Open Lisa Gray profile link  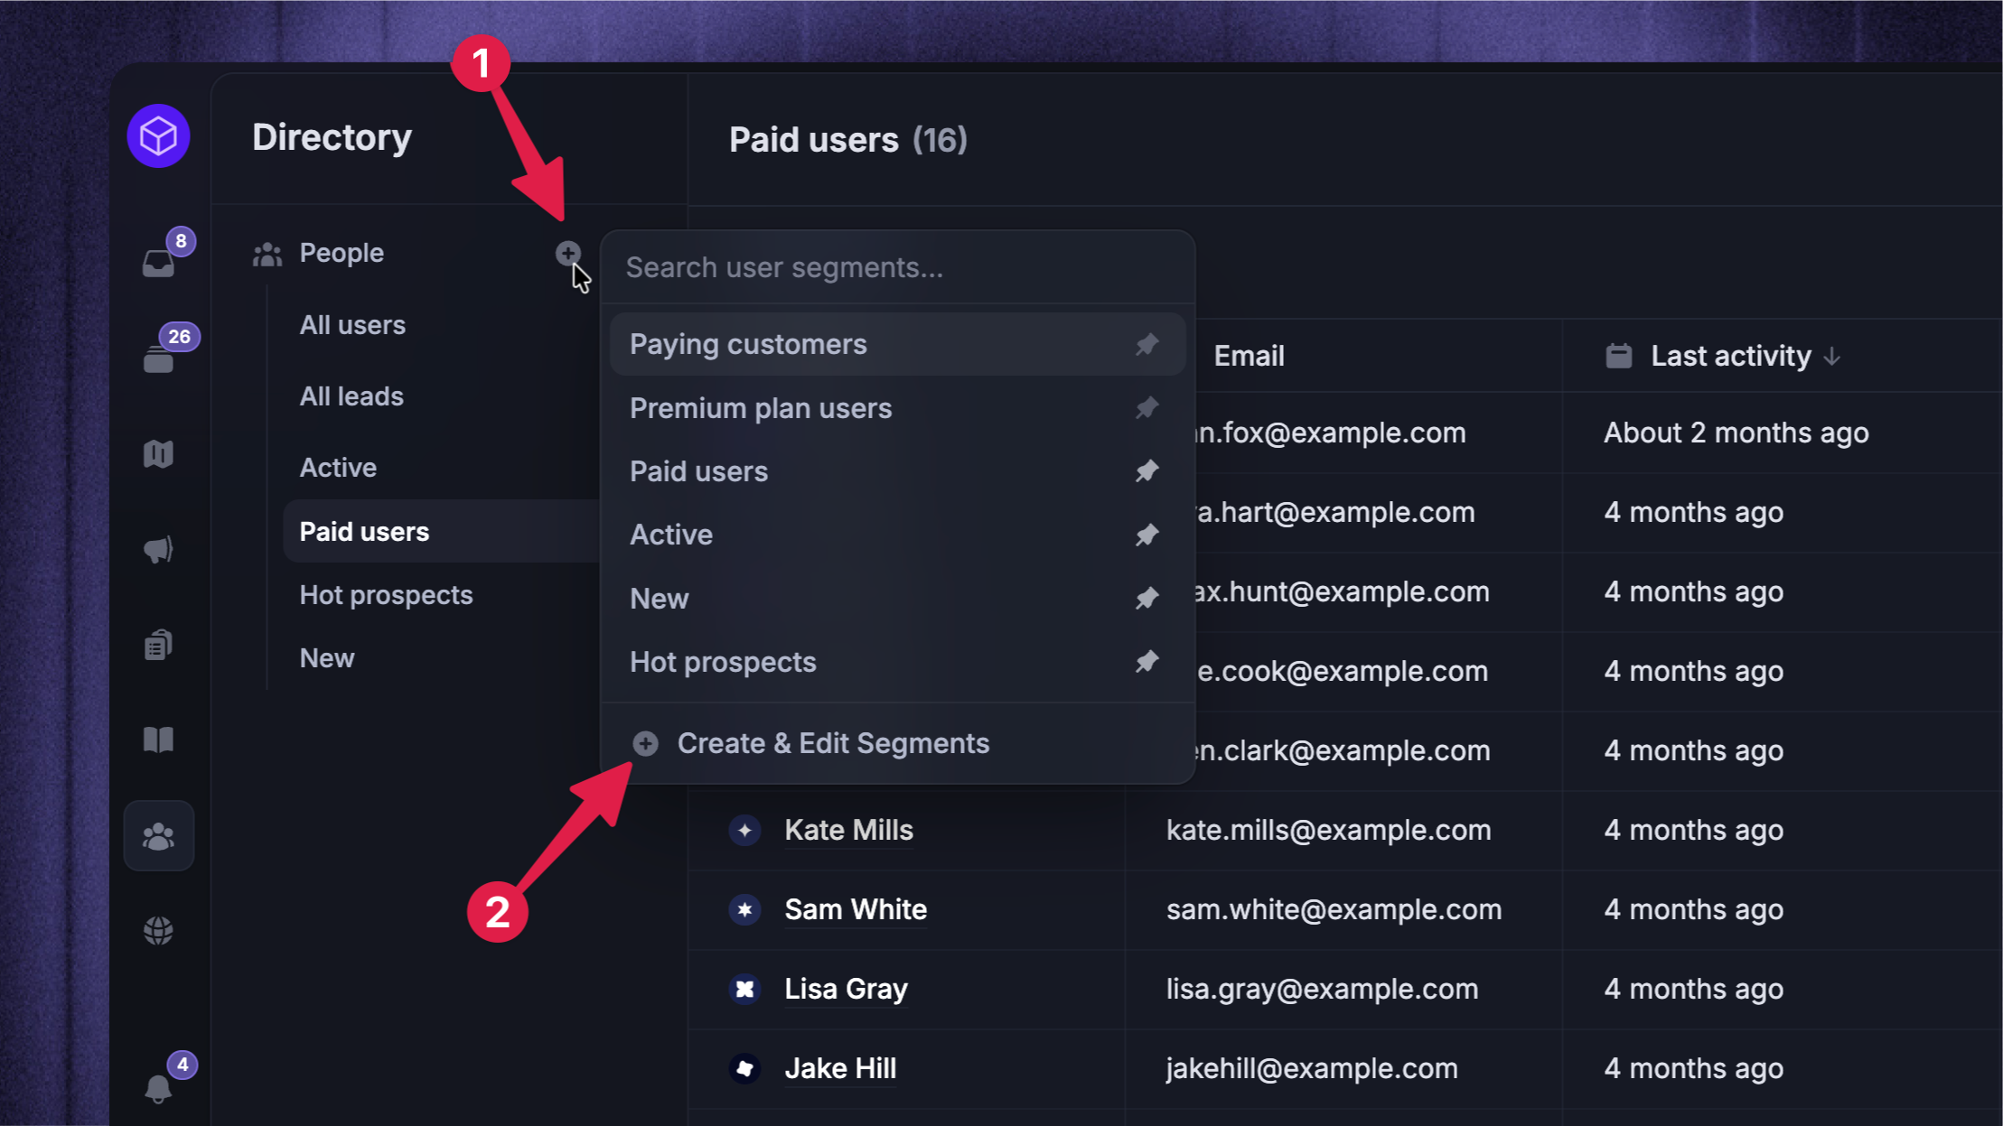pyautogui.click(x=846, y=989)
